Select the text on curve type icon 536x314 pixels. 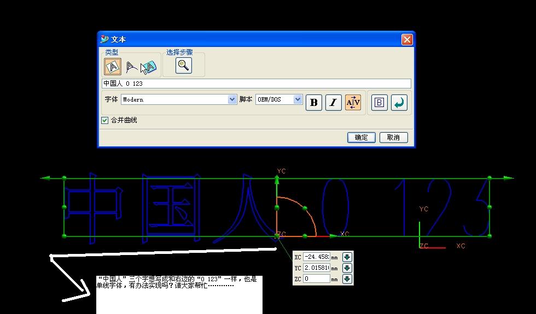(131, 67)
